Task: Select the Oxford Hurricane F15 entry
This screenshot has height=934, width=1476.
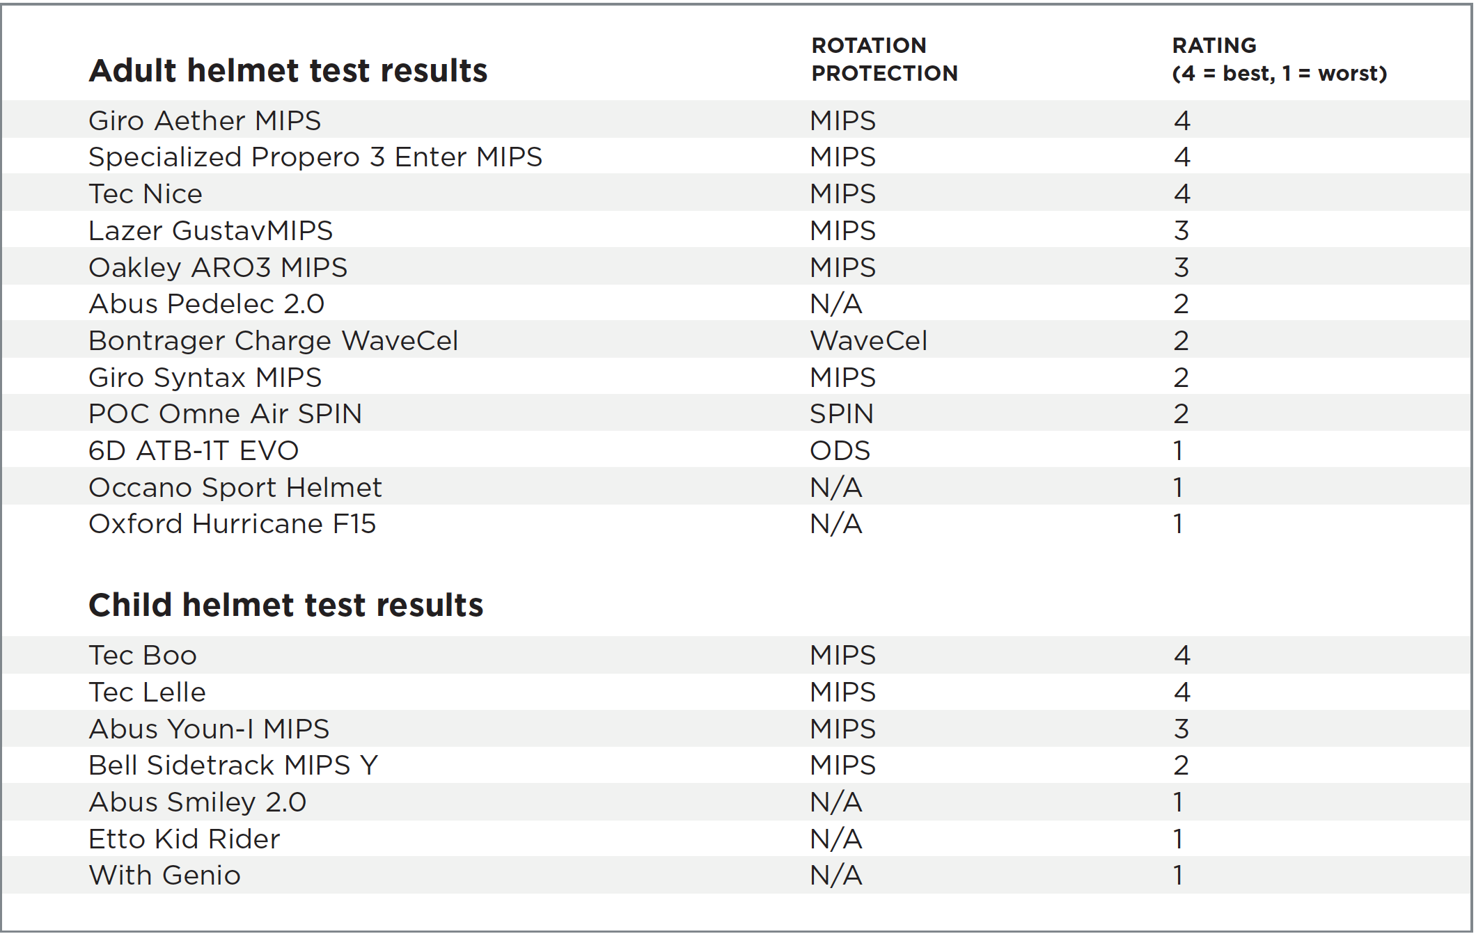Action: pyautogui.click(x=232, y=524)
